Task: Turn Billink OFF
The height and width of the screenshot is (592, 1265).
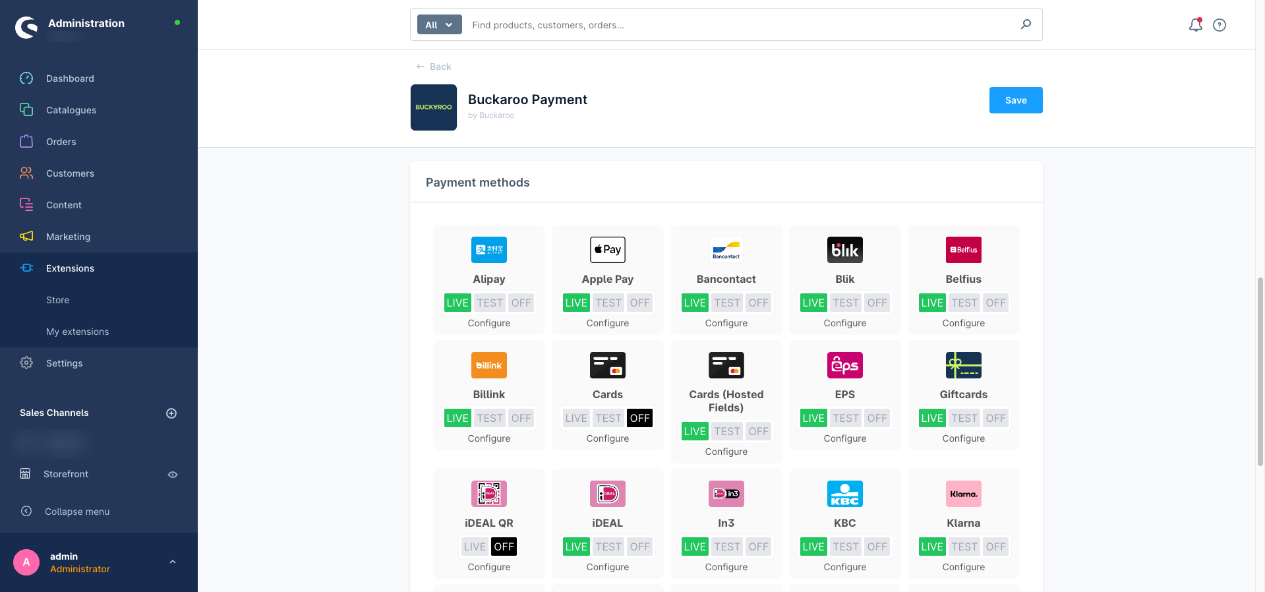Action: (x=521, y=418)
